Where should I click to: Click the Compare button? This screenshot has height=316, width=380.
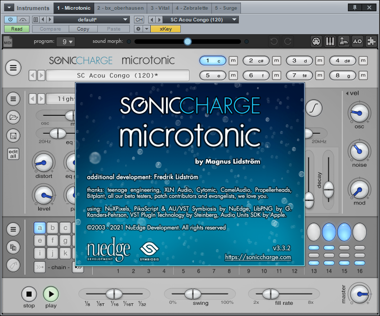pyautogui.click(x=50, y=29)
